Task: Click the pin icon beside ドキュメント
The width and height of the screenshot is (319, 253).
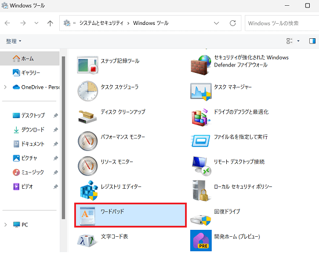Action: click(x=56, y=144)
